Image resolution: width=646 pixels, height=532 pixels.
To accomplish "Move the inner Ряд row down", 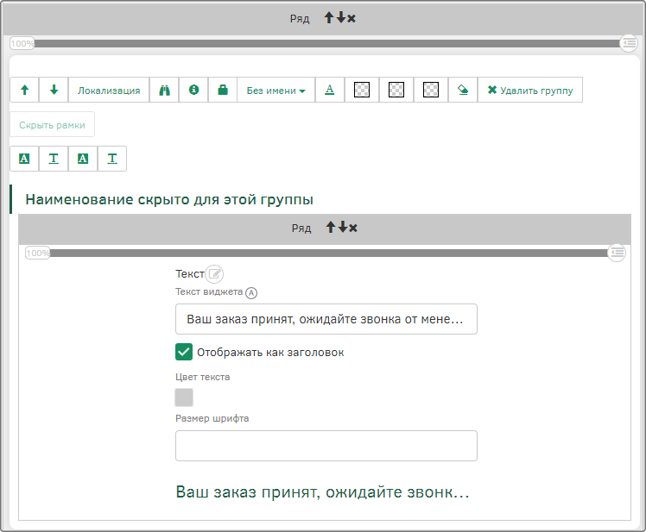I will click(x=342, y=227).
